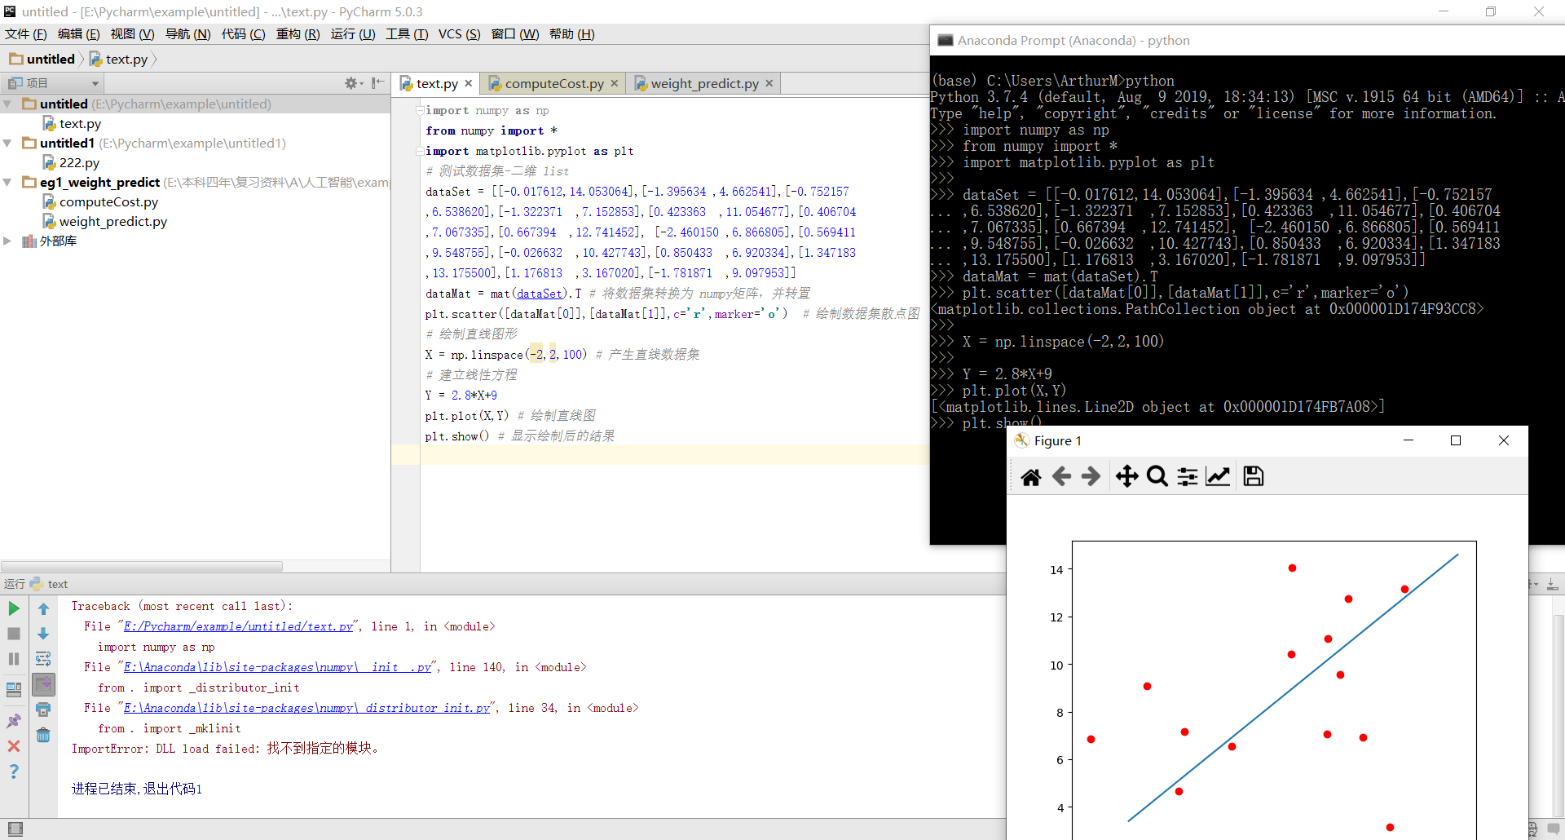Open the VCS (S) menu

tap(459, 34)
